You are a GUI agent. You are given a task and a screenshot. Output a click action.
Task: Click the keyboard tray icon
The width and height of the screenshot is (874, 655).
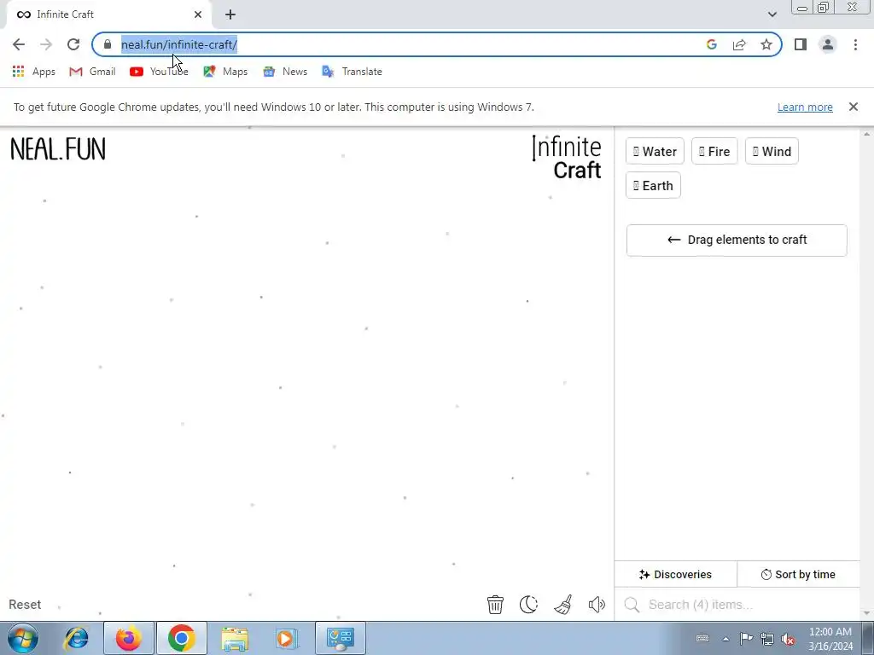pos(702,639)
